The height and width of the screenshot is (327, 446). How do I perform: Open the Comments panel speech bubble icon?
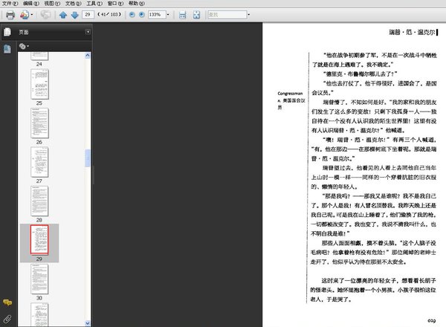7,302
